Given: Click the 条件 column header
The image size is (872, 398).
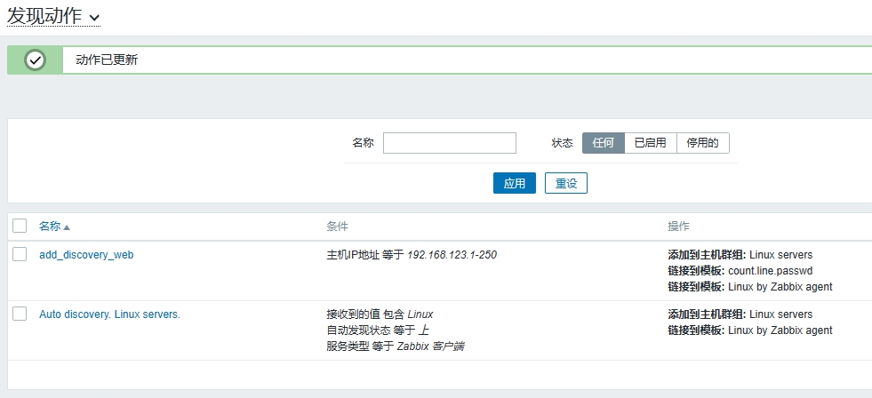Looking at the screenshot, I should click(x=338, y=227).
